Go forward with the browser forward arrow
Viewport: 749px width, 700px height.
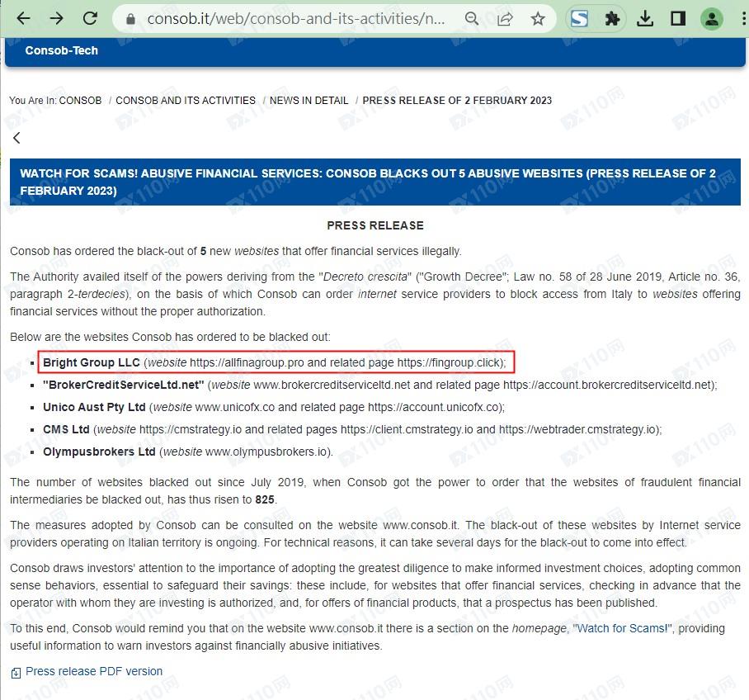pos(56,19)
